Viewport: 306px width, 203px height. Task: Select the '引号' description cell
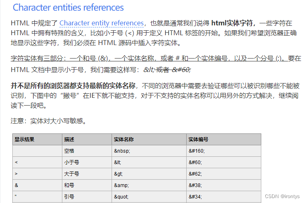87,197
